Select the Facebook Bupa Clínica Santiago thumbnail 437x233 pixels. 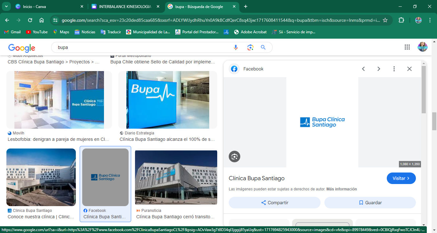click(105, 177)
